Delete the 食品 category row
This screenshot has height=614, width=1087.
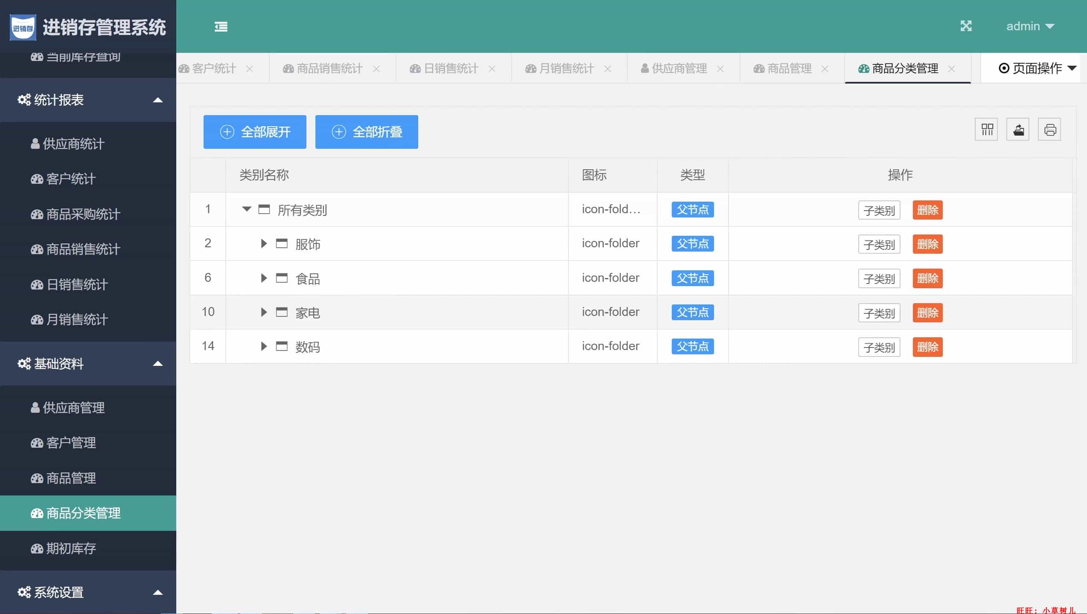coord(927,278)
